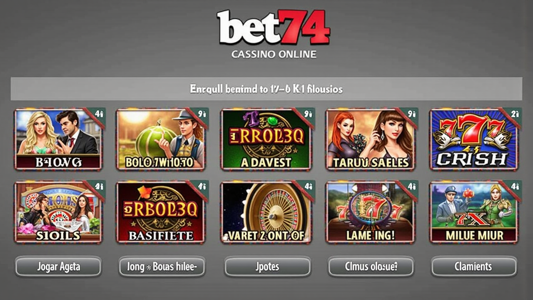Screen dimensions: 533x300
Task: Select the Jpotes button
Action: pos(267,267)
